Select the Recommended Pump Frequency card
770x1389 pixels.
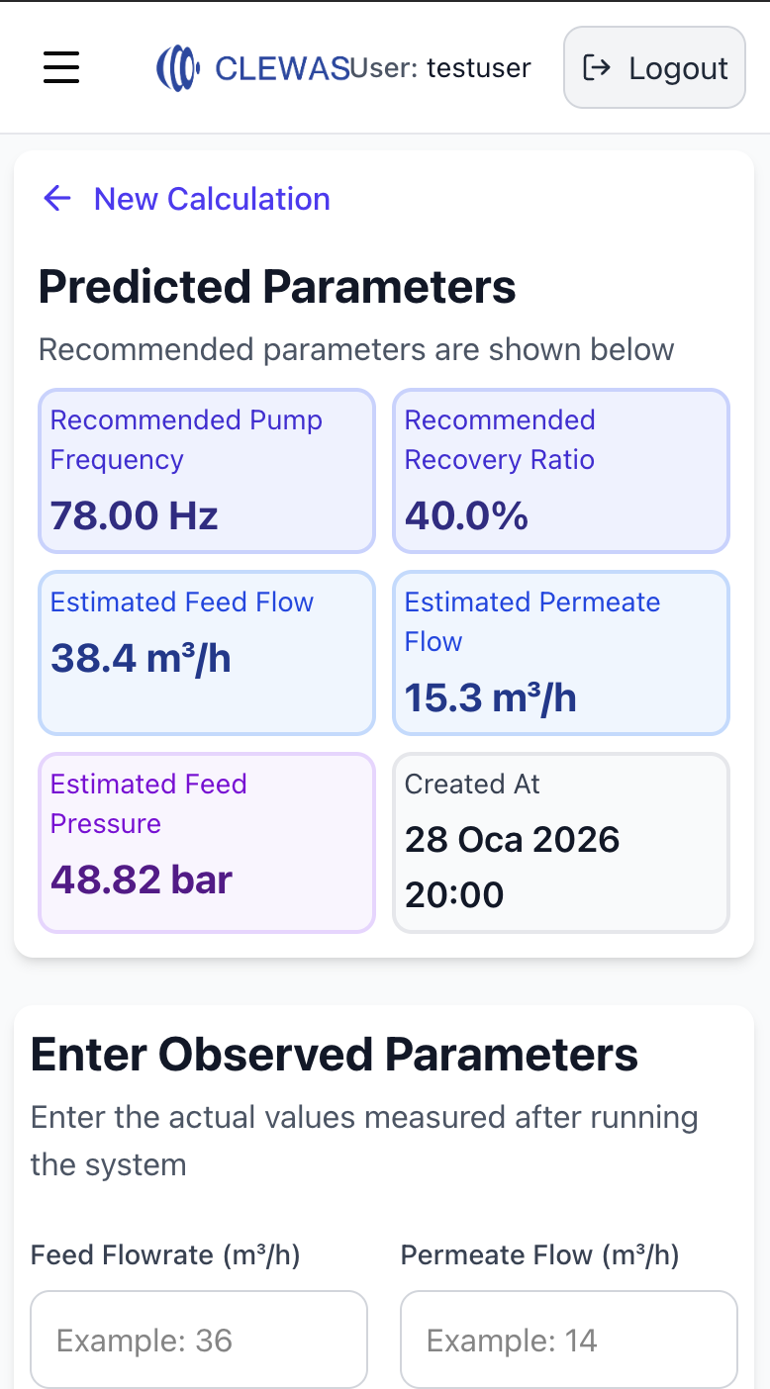[206, 471]
